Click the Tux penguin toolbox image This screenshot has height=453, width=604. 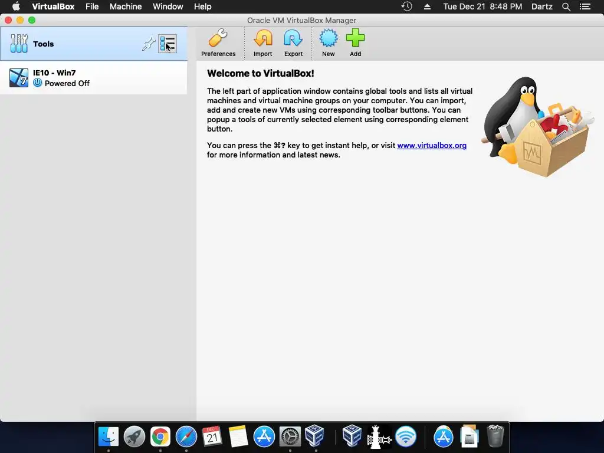click(538, 127)
